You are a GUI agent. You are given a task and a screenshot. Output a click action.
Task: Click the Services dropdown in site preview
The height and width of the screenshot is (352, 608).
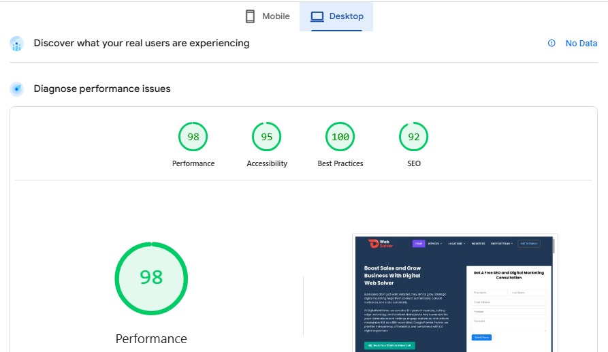coord(434,243)
